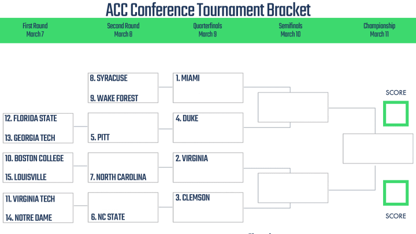The image size is (416, 234).
Task: Select 13. Georgia Tech first-round entry
Action: click(30, 138)
